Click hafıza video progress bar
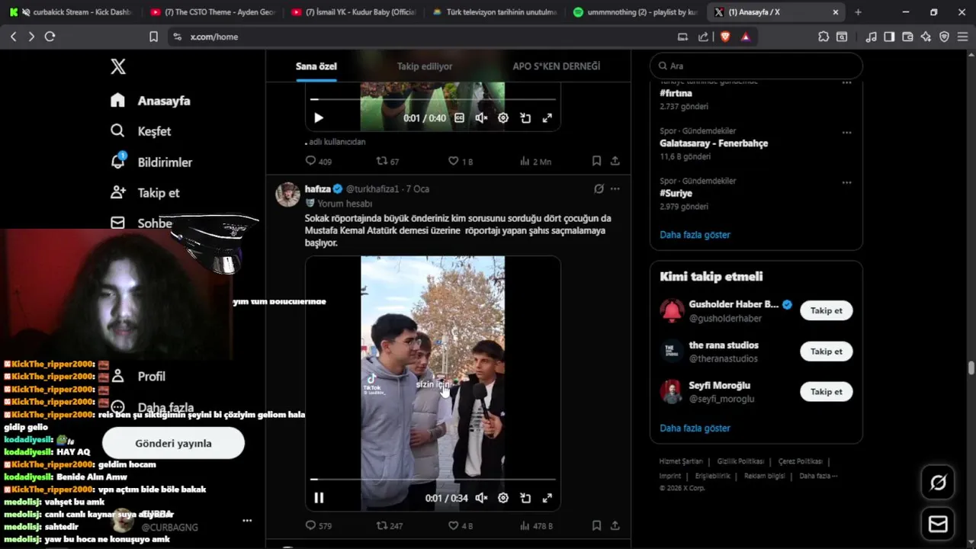The width and height of the screenshot is (976, 549). tap(433, 480)
